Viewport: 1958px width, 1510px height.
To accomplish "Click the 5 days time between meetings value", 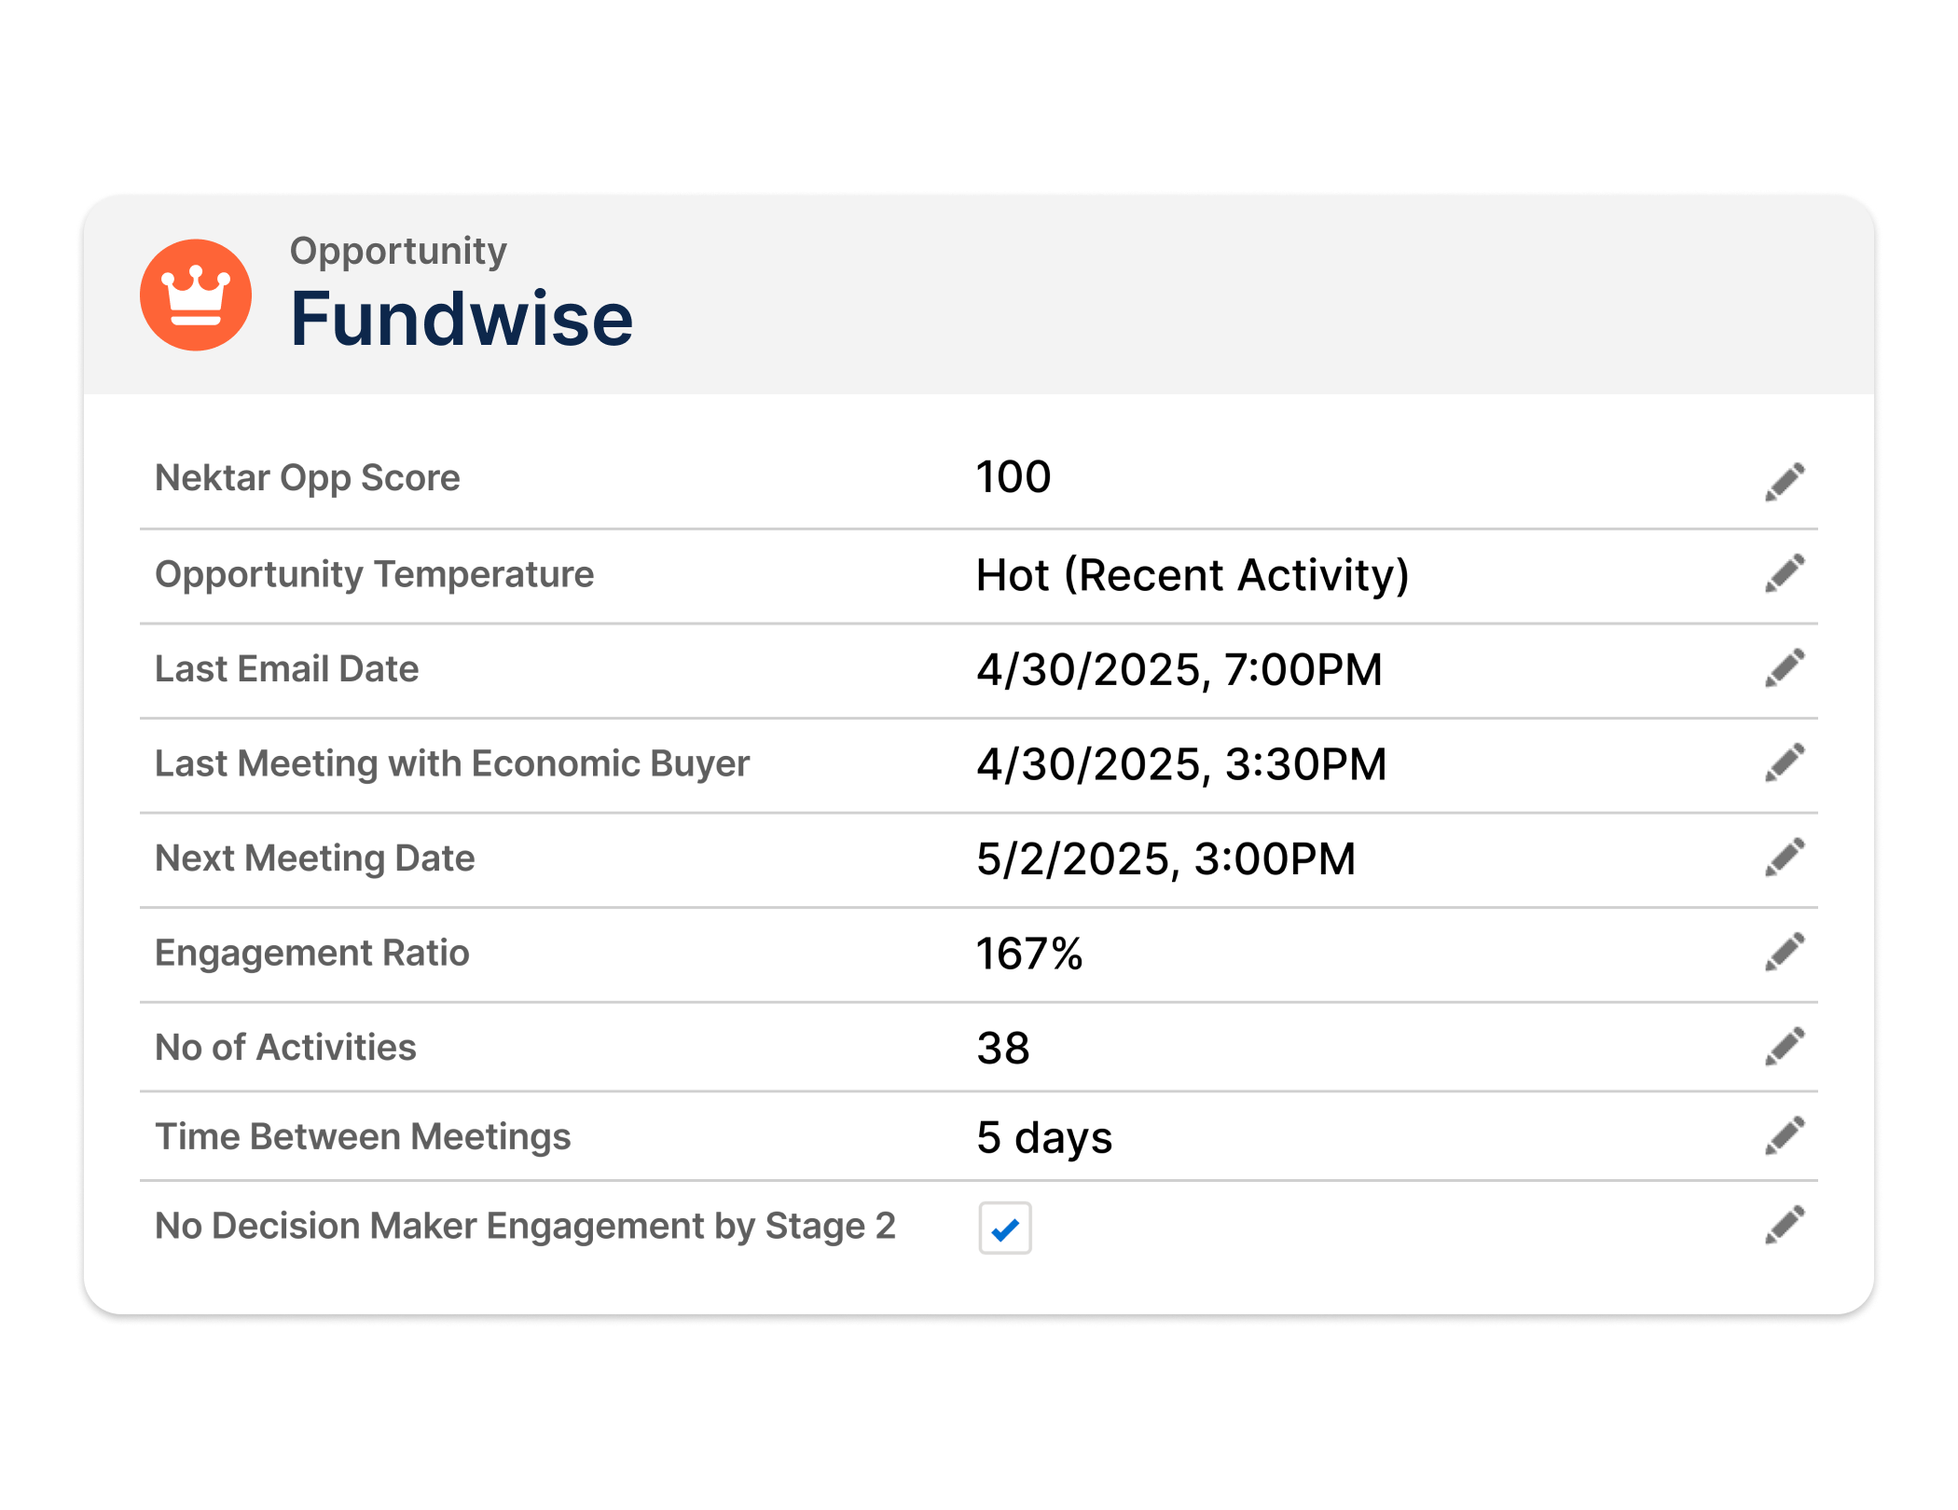I will tap(1044, 1138).
